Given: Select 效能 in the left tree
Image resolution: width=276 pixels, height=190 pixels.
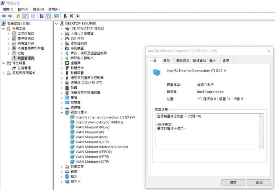Looking at the screenshot, I should pos(21,53).
